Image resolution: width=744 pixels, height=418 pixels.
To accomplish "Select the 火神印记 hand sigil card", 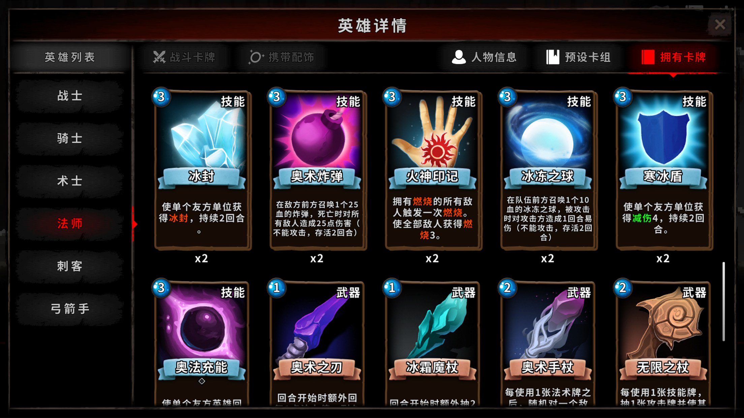I will tap(432, 170).
